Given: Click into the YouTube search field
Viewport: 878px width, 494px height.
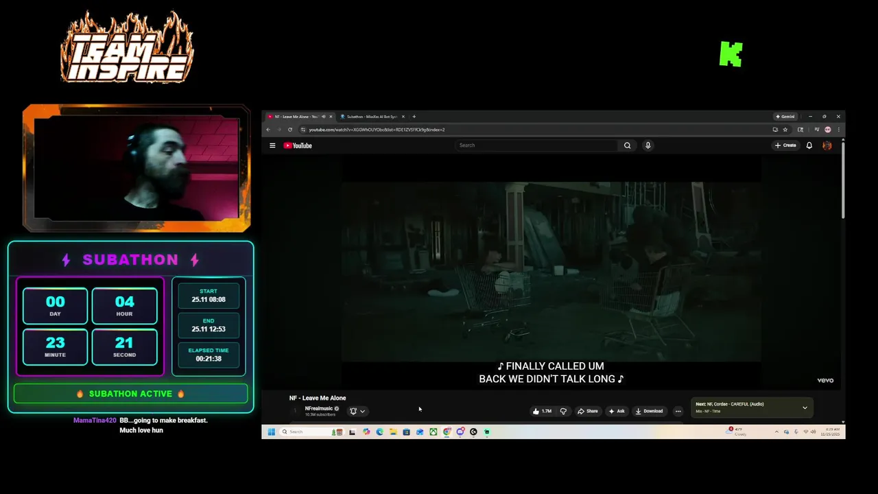Looking at the screenshot, I should pos(536,145).
